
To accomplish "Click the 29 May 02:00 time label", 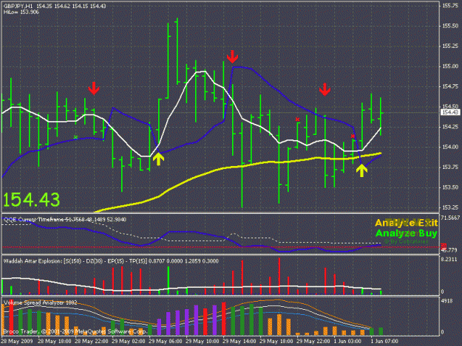I will pos(129,342).
